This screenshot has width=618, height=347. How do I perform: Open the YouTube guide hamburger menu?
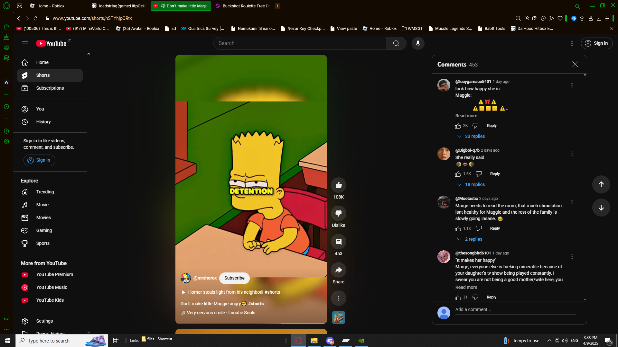[x=25, y=43]
